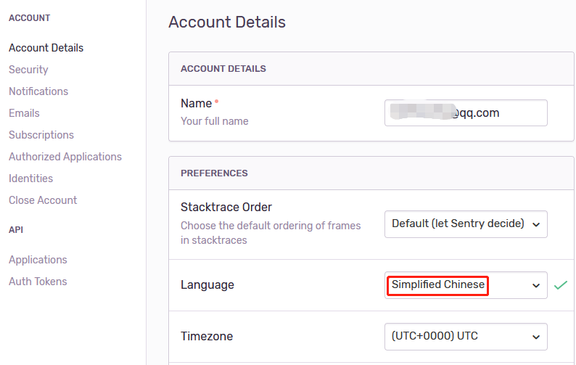576x365 pixels.
Task: Click the green checkmark beside Language
Action: 561,285
